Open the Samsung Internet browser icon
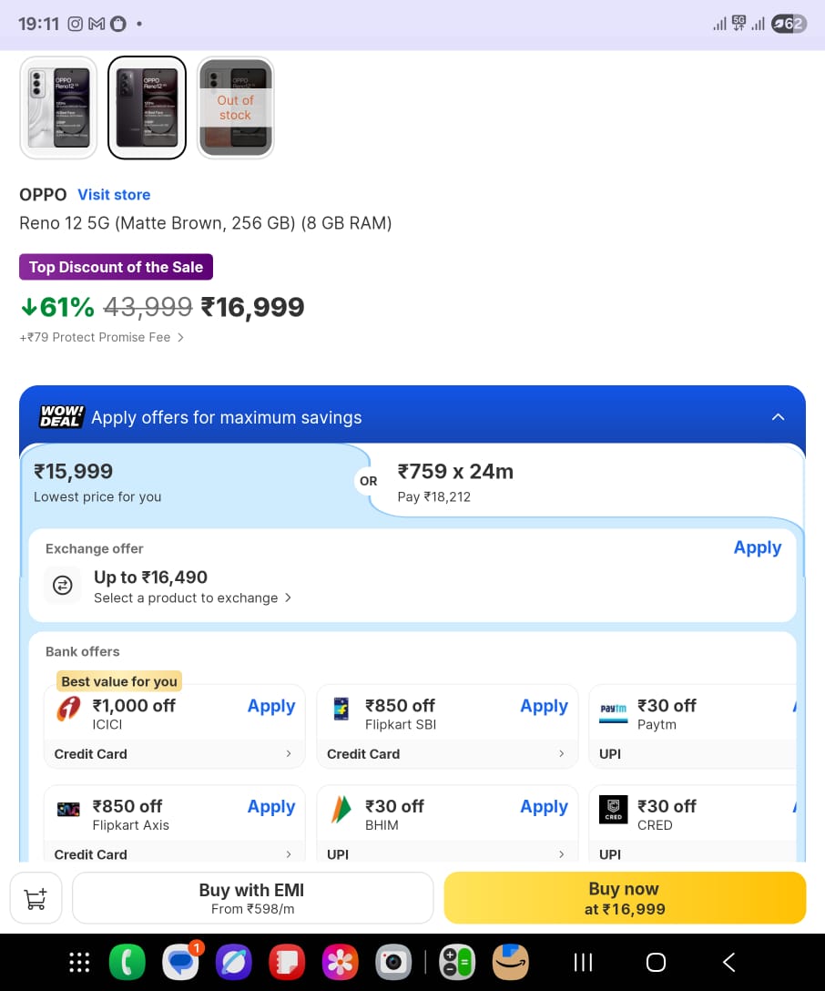The height and width of the screenshot is (991, 825). pos(233,962)
